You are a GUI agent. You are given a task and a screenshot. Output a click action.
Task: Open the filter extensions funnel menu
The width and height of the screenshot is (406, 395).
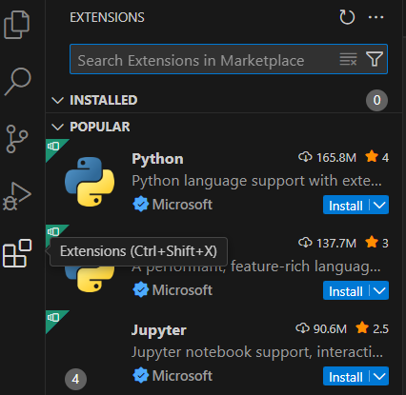[x=375, y=59]
